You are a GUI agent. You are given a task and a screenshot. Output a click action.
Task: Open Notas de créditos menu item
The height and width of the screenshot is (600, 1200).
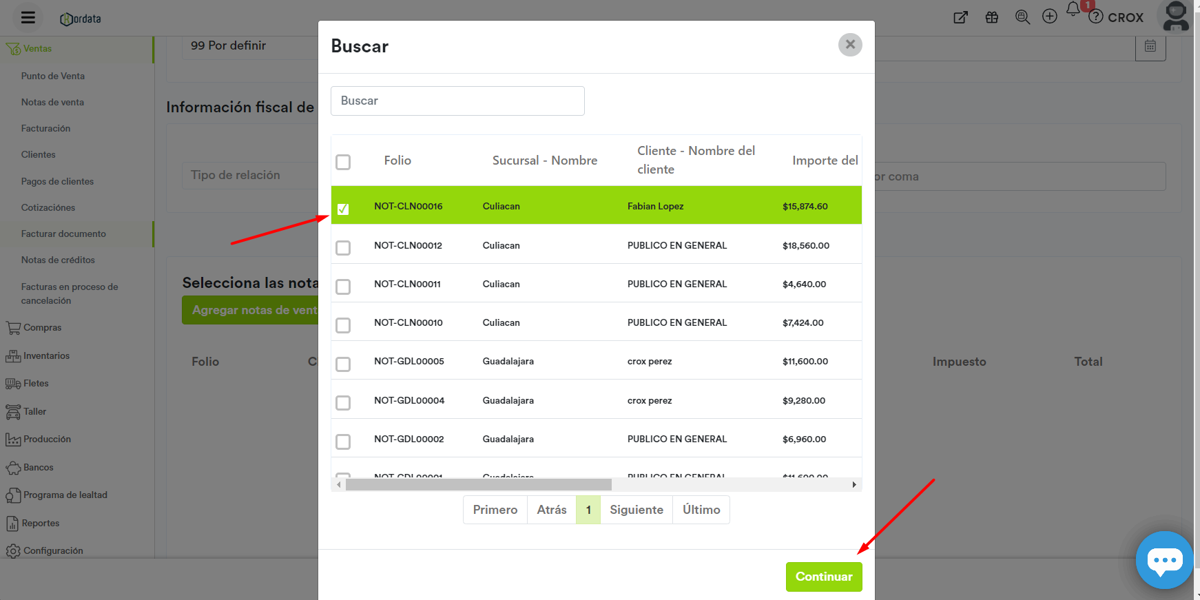tap(58, 260)
